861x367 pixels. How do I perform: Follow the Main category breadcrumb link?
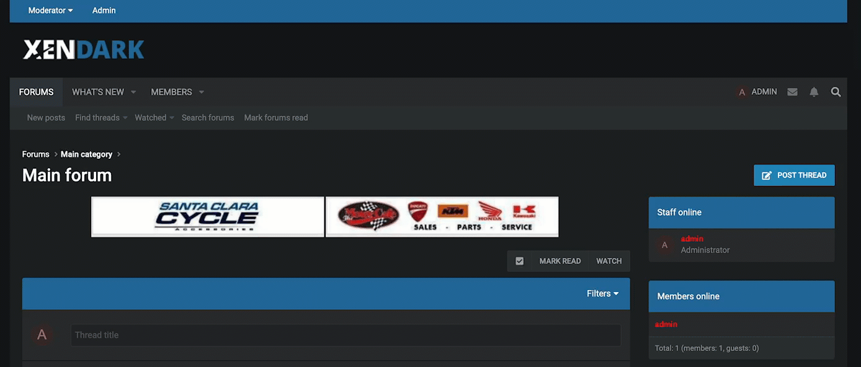tap(86, 154)
